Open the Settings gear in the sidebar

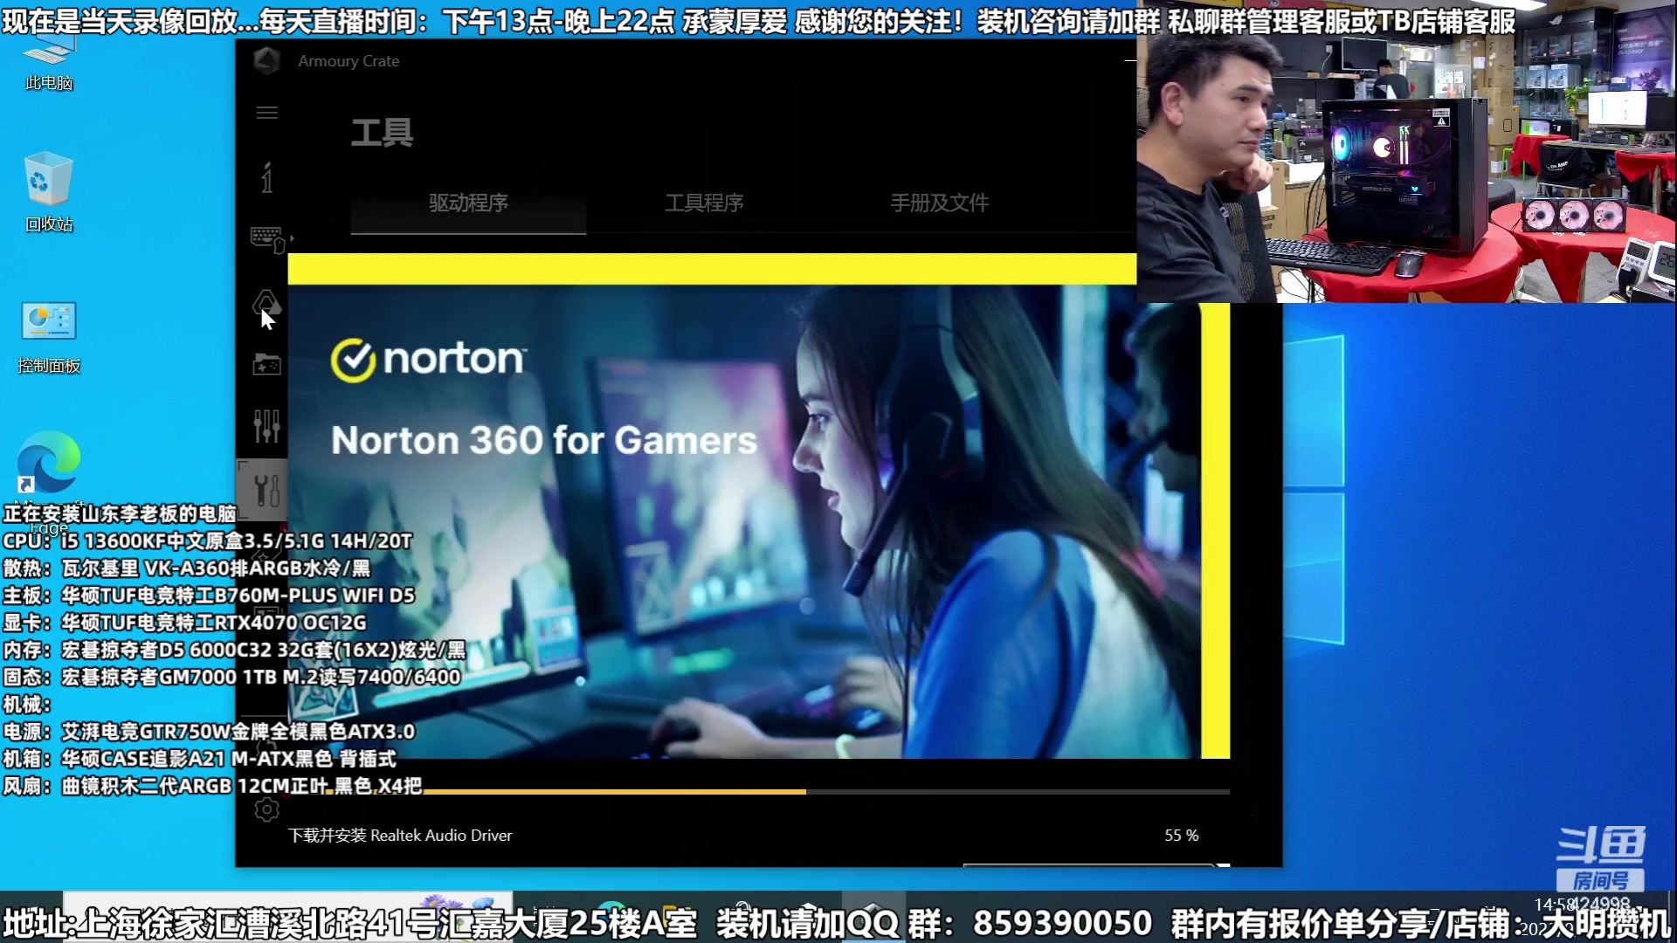[266, 810]
